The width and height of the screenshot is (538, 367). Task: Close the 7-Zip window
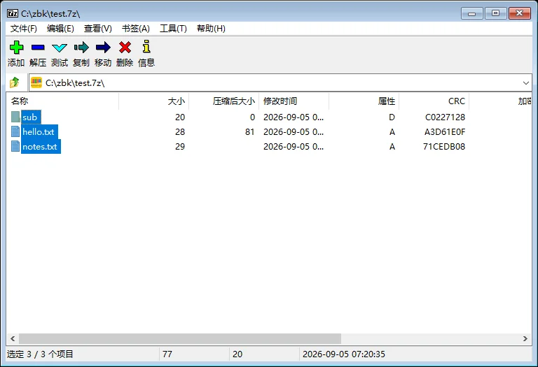click(520, 13)
